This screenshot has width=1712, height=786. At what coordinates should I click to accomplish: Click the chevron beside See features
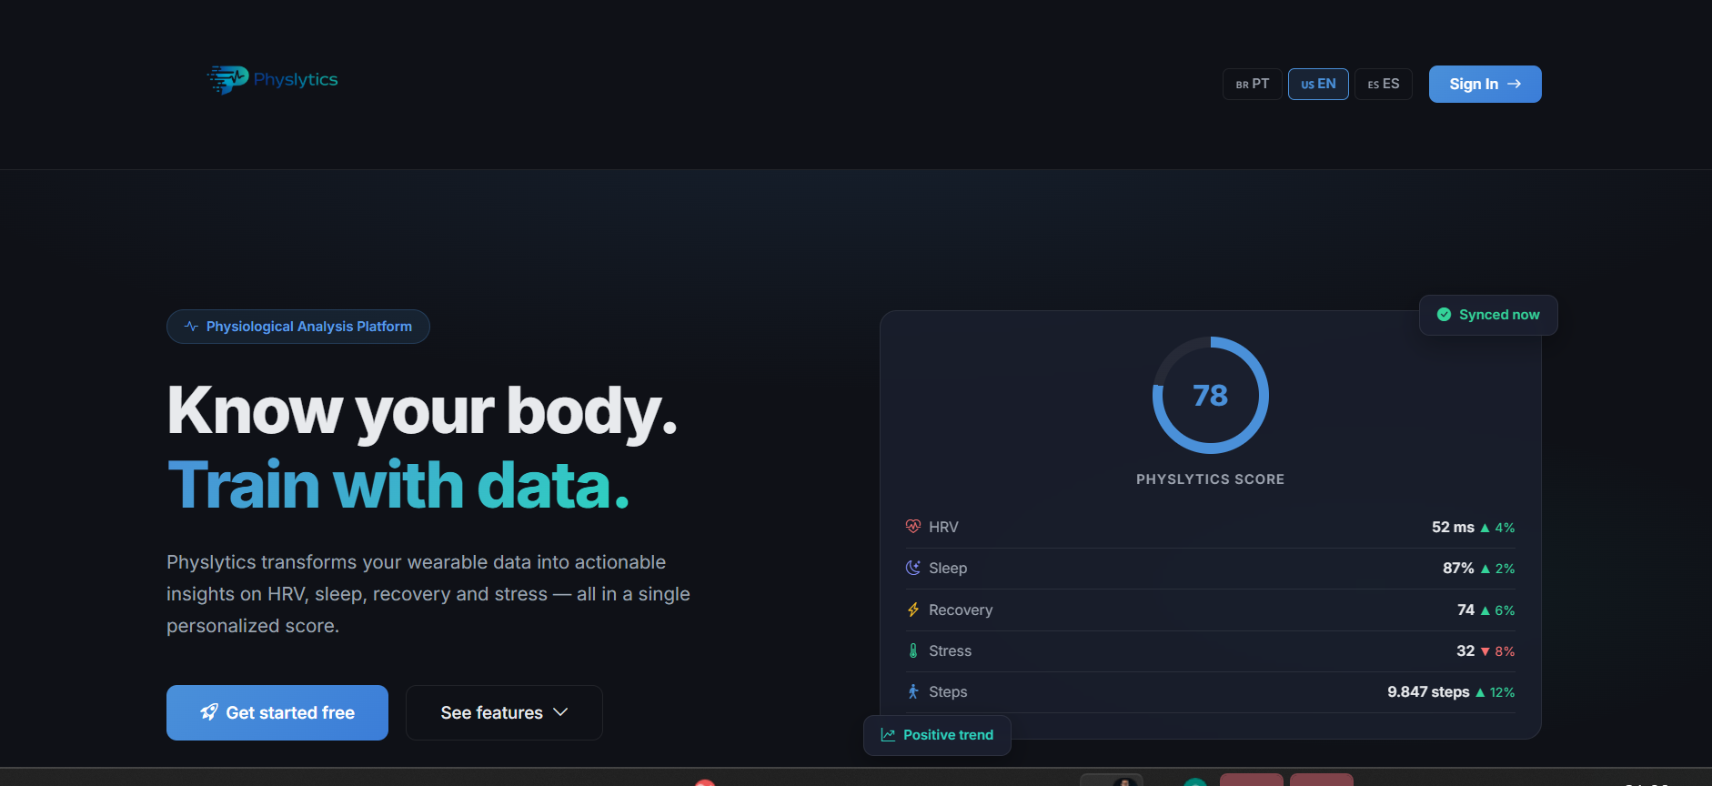coord(560,712)
